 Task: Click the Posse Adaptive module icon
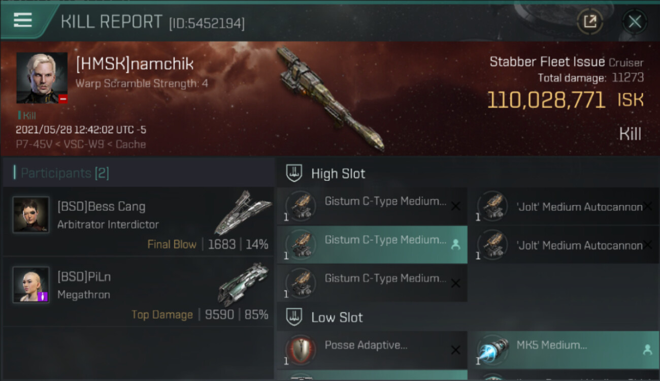tap(300, 351)
